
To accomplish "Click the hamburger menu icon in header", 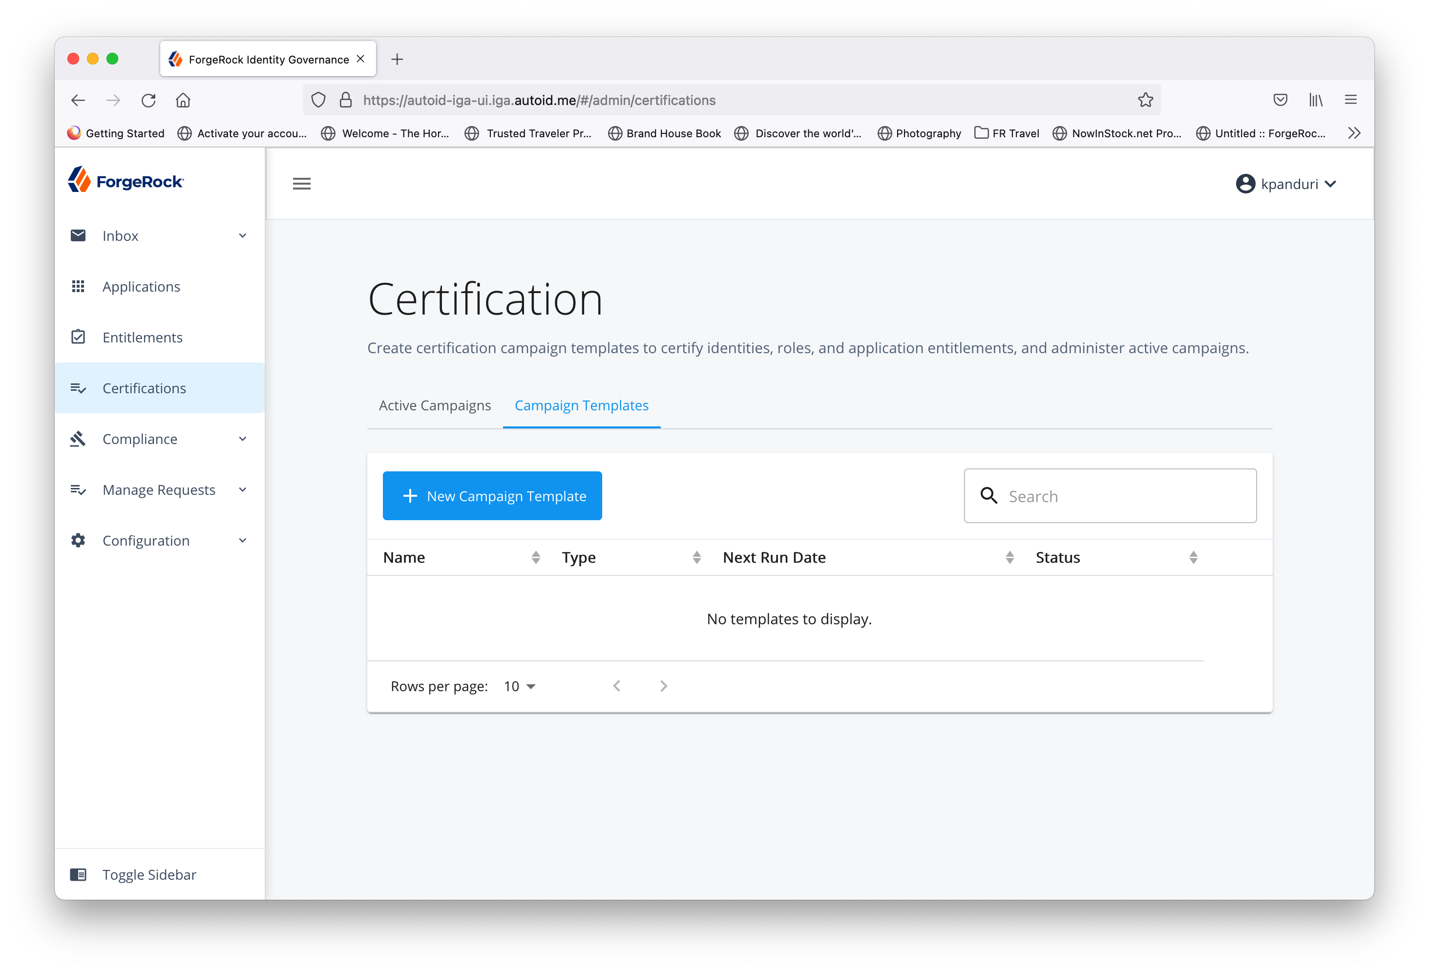I will (x=301, y=183).
